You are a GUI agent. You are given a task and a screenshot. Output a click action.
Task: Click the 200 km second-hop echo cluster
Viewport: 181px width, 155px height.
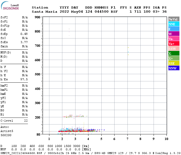point(75,116)
